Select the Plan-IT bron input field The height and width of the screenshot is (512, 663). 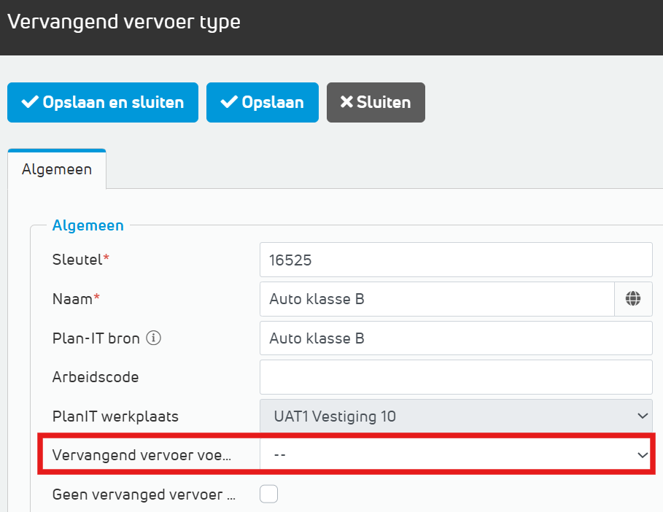(x=455, y=338)
